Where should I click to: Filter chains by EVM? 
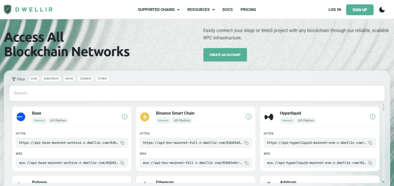(34, 79)
